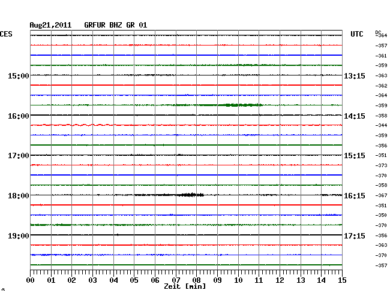The image size is (390, 296).
Task: Click minute tick label 02 on Zeit axis
Action: pos(71,280)
